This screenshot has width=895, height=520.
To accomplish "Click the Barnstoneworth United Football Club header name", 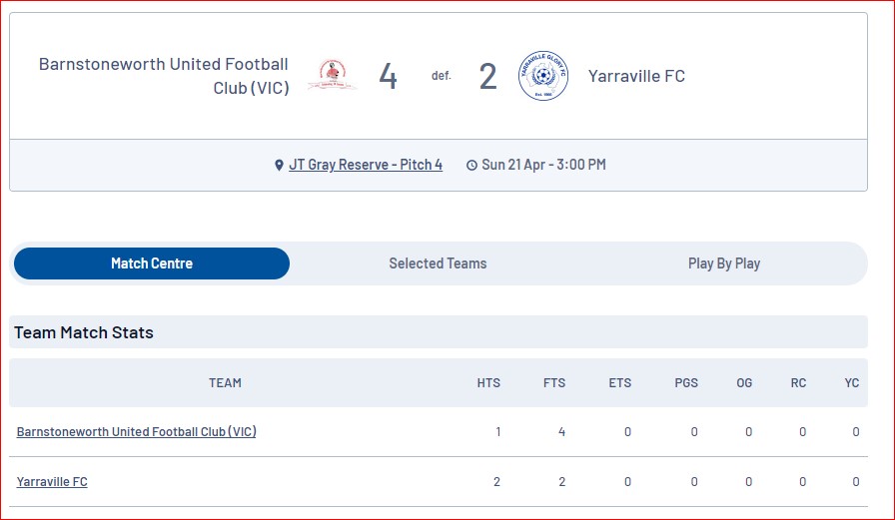I will pyautogui.click(x=164, y=76).
